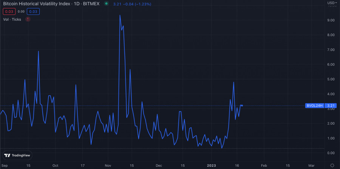Viewport: 340px width, 169px height.
Task: Click the BITMEX exchange name in header
Action: pos(92,4)
